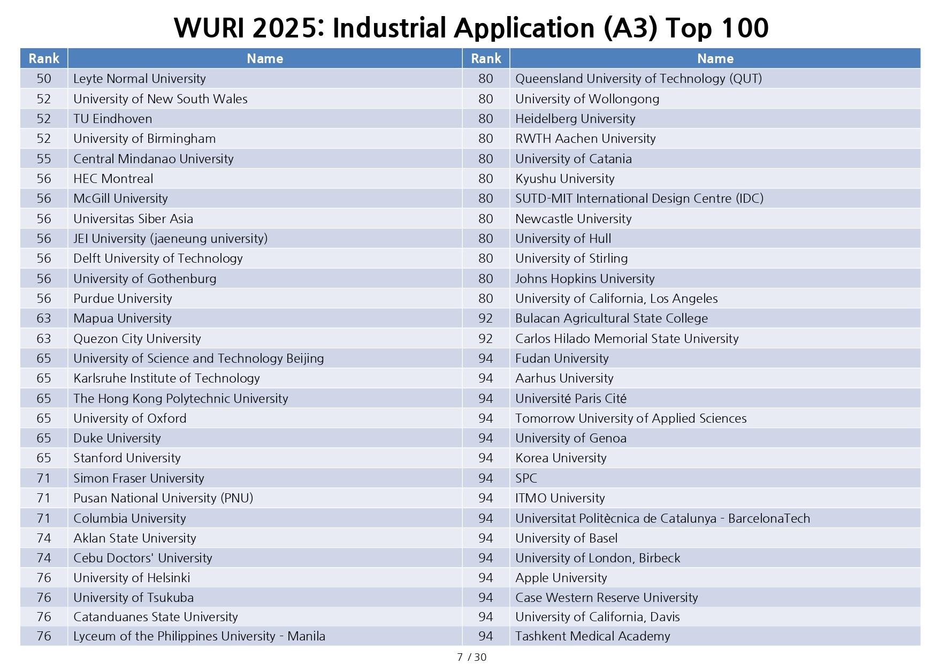
Task: Click 'Karlsruhe Institute of Technology'
Action: (166, 378)
